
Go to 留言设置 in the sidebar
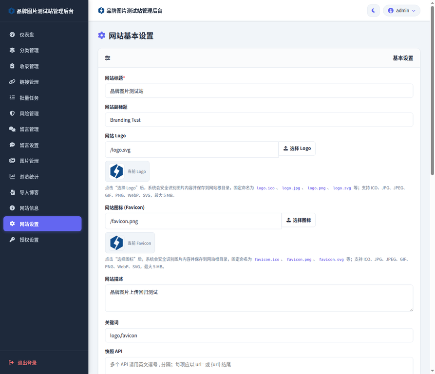pos(42,145)
